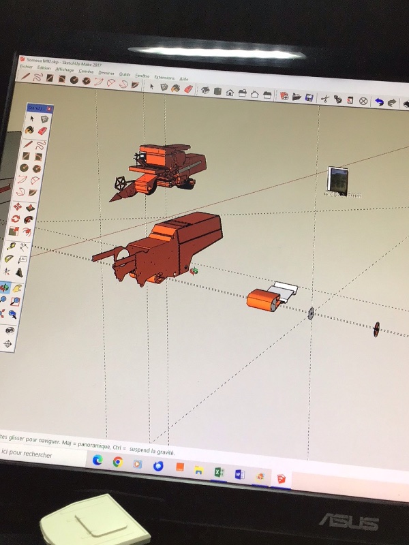Open Excel from the taskbar

(219, 472)
